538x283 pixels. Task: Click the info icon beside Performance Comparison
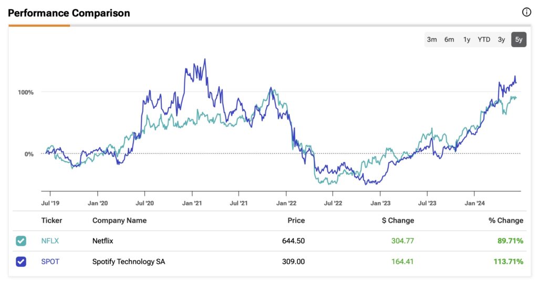(x=526, y=13)
